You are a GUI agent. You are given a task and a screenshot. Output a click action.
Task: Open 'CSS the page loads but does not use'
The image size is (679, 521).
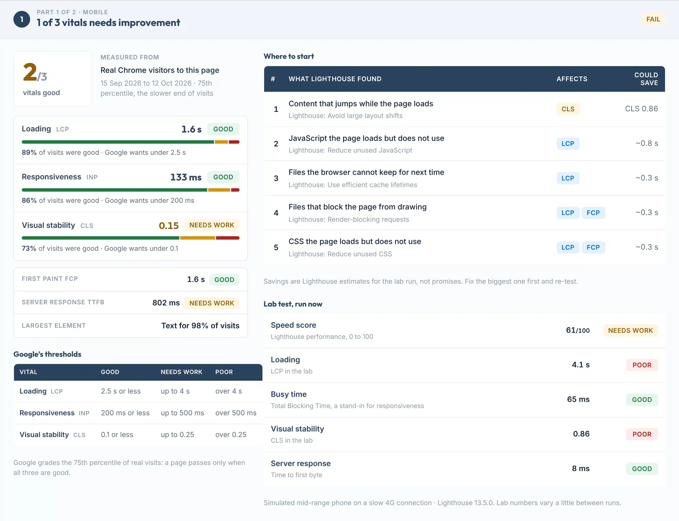coord(355,242)
